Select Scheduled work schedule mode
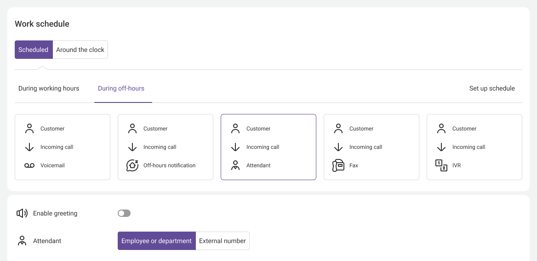This screenshot has height=261, width=537. click(34, 50)
